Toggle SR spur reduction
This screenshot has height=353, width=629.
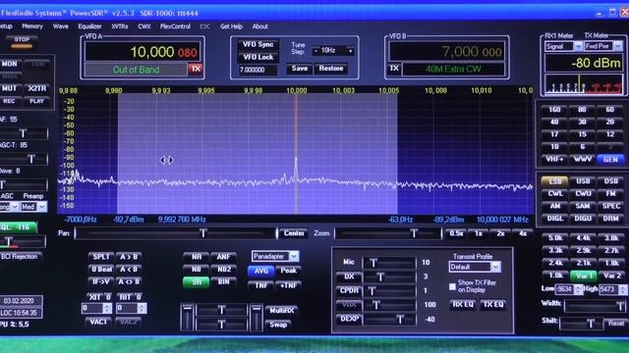pyautogui.click(x=197, y=282)
